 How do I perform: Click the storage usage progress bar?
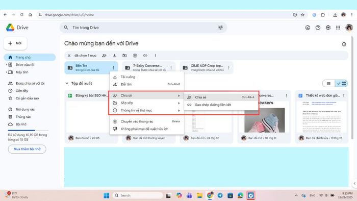[x=28, y=130]
